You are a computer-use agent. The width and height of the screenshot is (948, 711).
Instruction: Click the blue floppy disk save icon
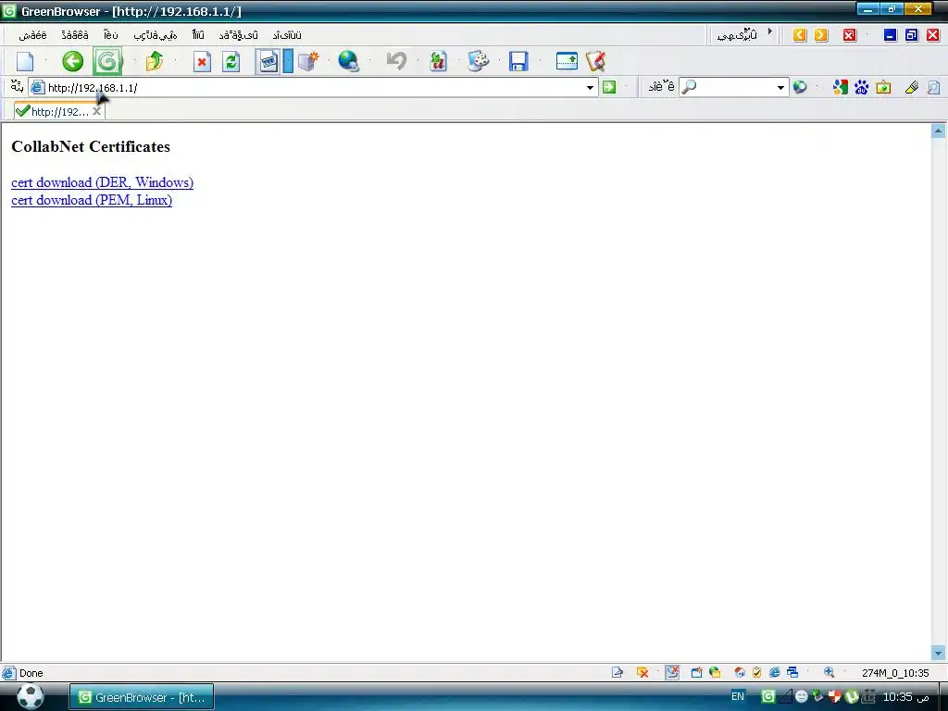[x=518, y=61]
